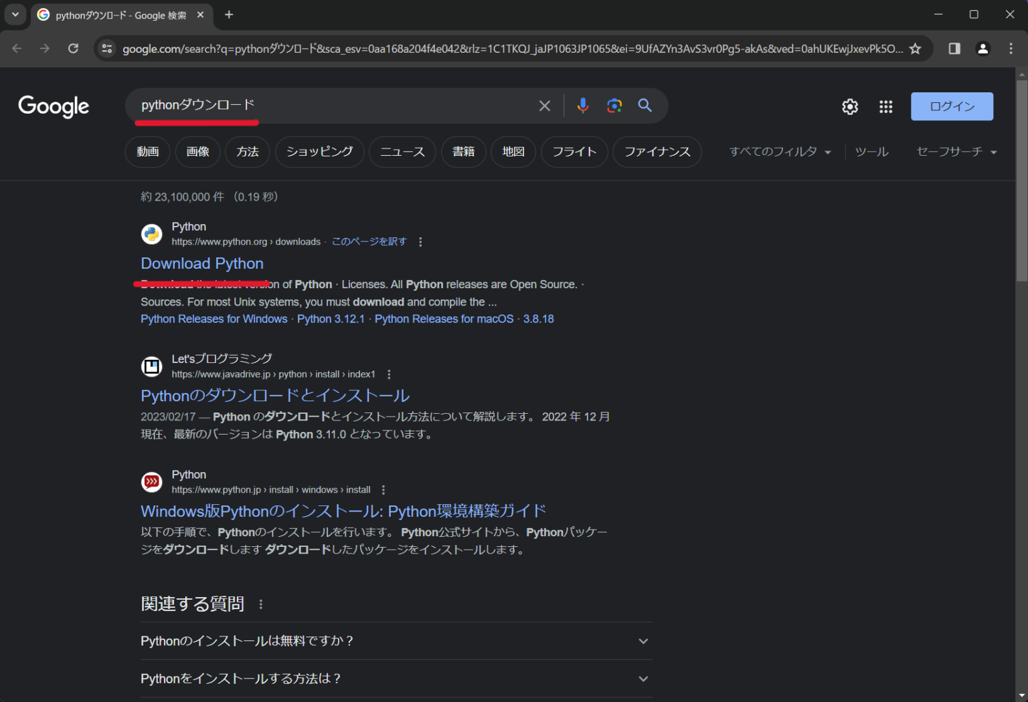Viewport: 1028px width, 702px height.
Task: Open the tab search dropdown arrow
Action: 15,14
